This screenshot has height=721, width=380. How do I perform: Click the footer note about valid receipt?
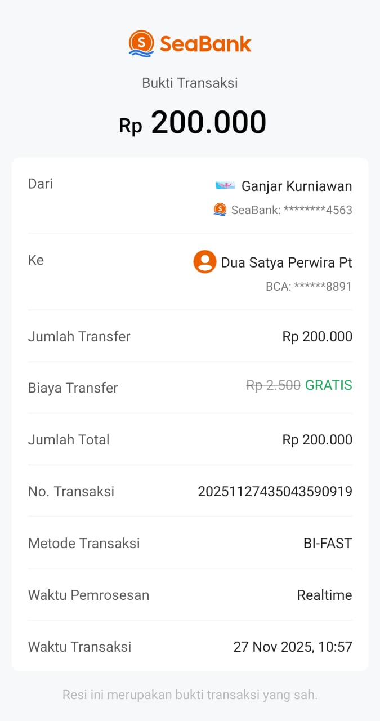[x=190, y=695]
